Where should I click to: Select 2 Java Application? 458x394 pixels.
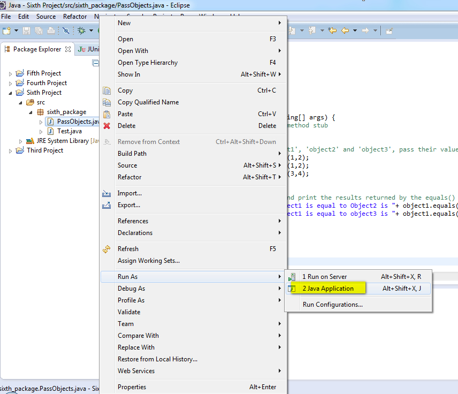click(358, 289)
